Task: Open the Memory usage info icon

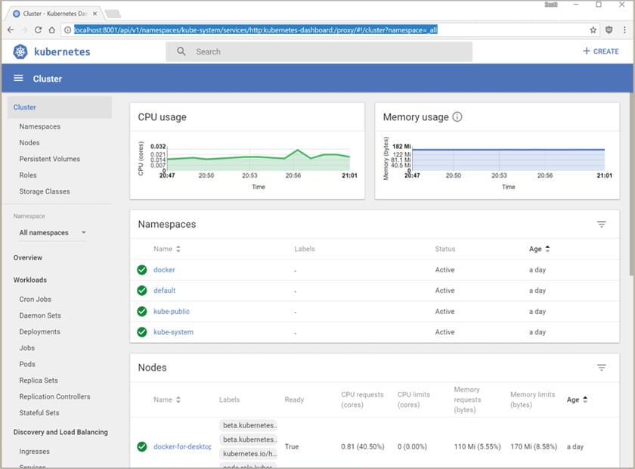Action: pos(457,117)
